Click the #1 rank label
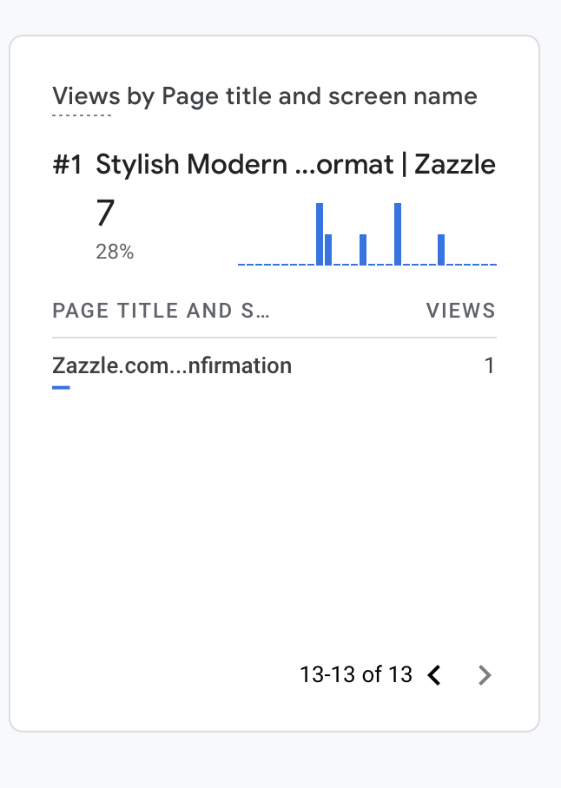The width and height of the screenshot is (561, 788). (x=67, y=165)
